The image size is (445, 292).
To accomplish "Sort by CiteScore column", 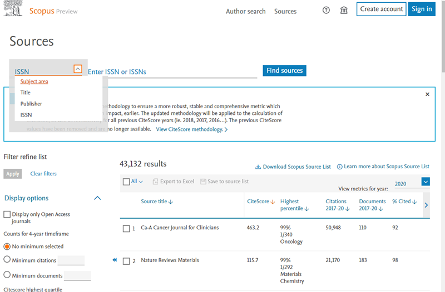I will [x=261, y=202].
